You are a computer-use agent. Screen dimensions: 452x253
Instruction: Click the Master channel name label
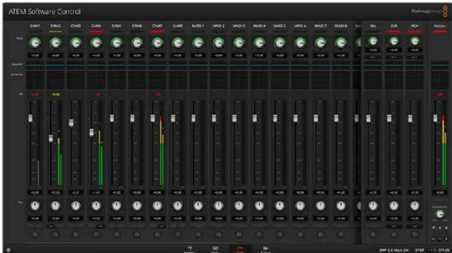tap(440, 26)
